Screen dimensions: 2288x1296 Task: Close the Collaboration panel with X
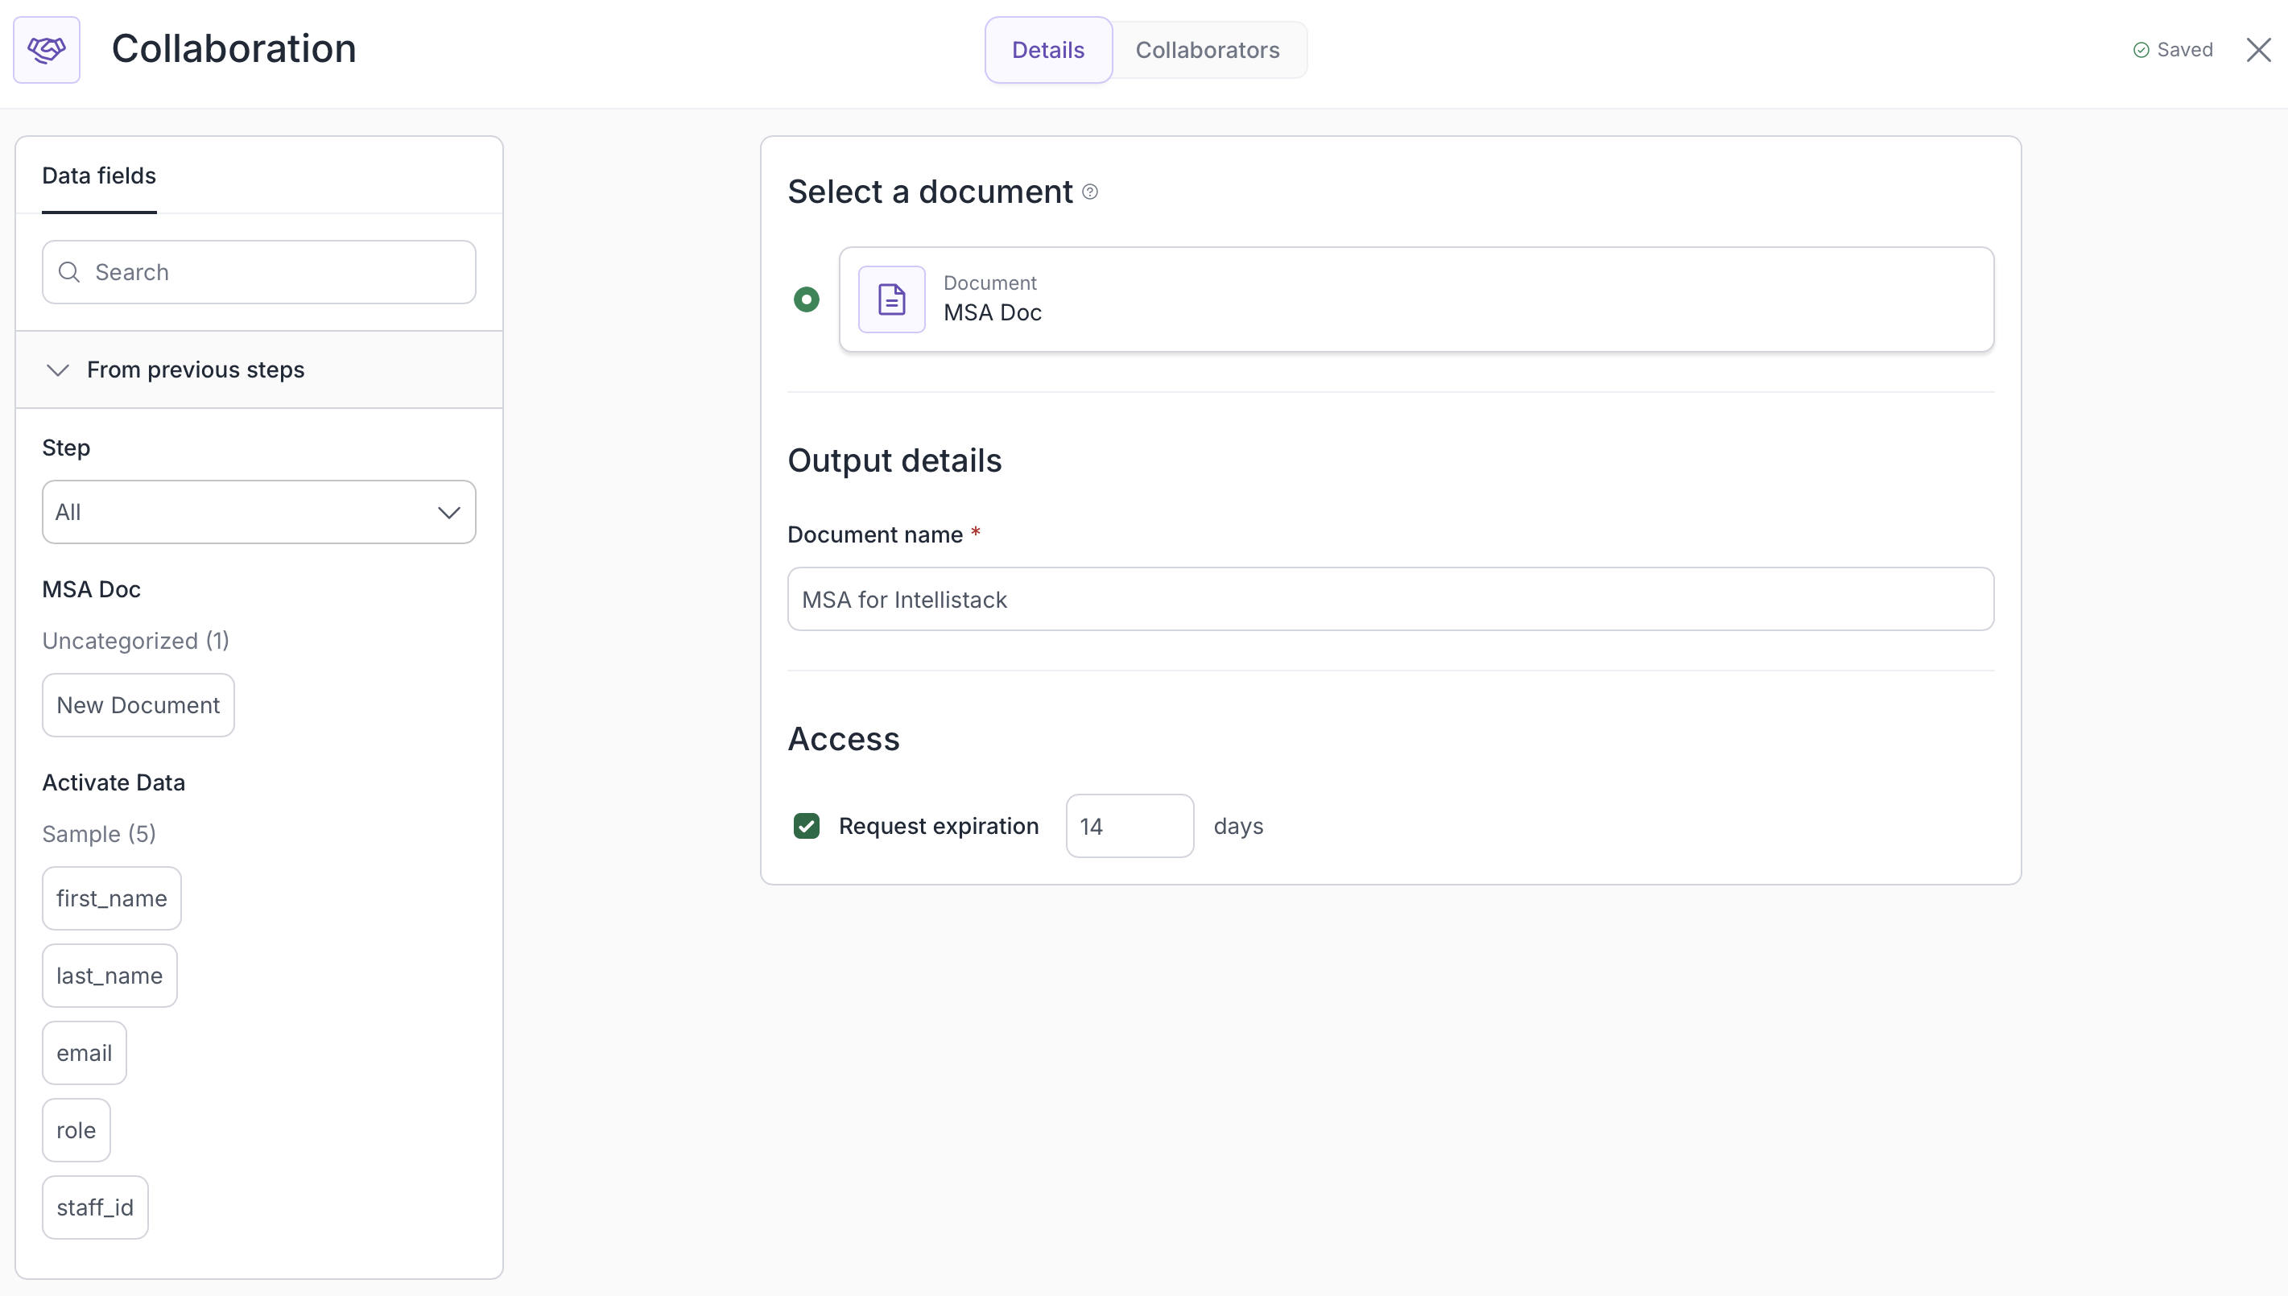pos(2257,50)
